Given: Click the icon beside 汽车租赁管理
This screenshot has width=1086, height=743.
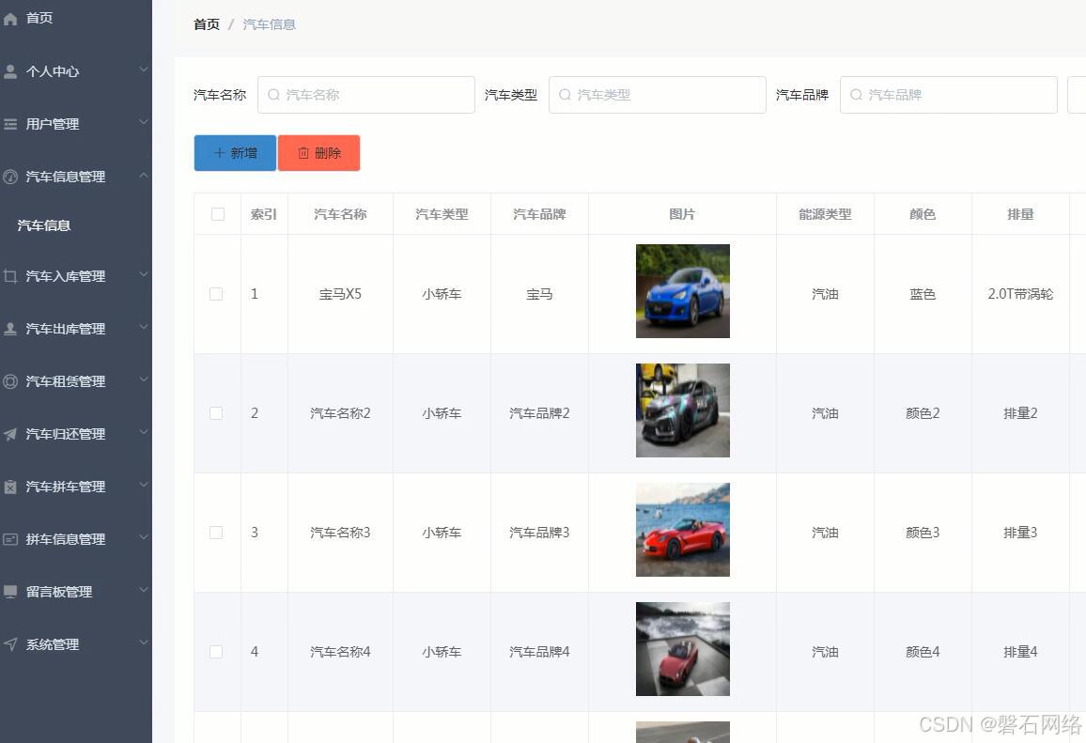Looking at the screenshot, I should coord(10,381).
